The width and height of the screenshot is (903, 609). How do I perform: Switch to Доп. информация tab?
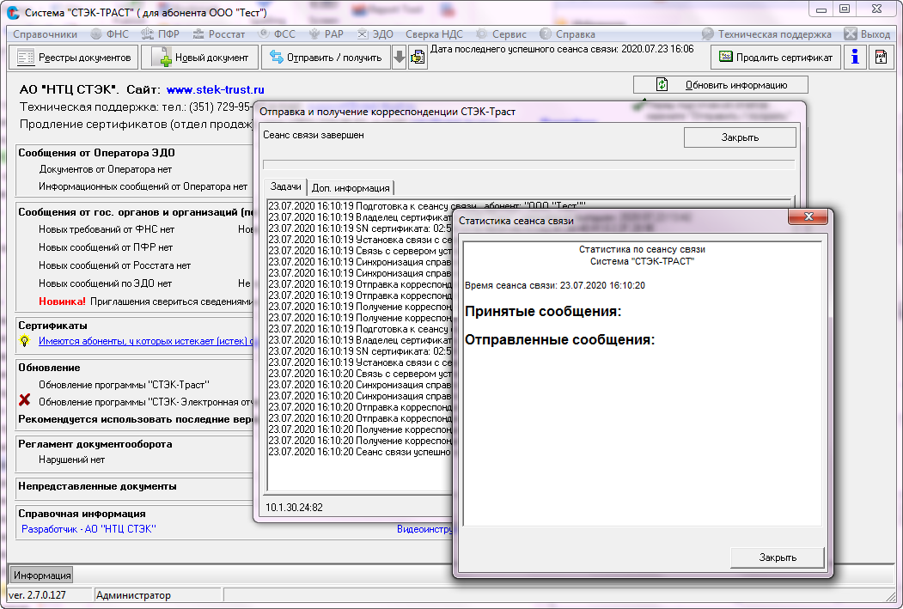click(351, 187)
